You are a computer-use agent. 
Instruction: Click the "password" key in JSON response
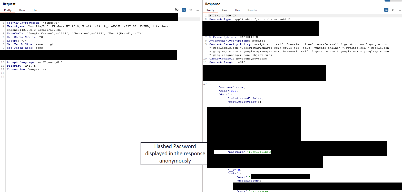[236, 152]
